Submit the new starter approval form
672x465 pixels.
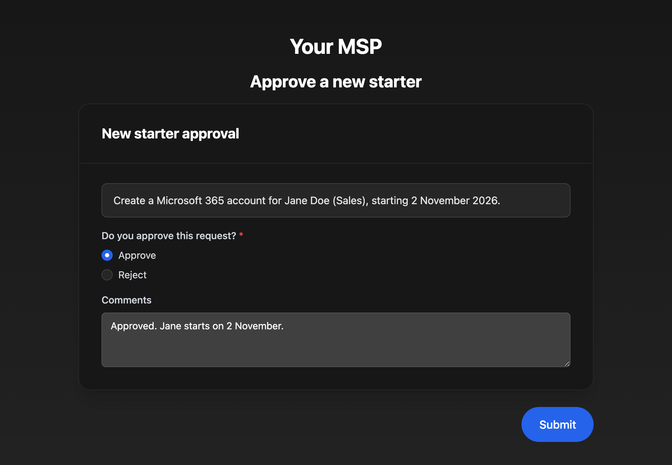[x=557, y=424]
